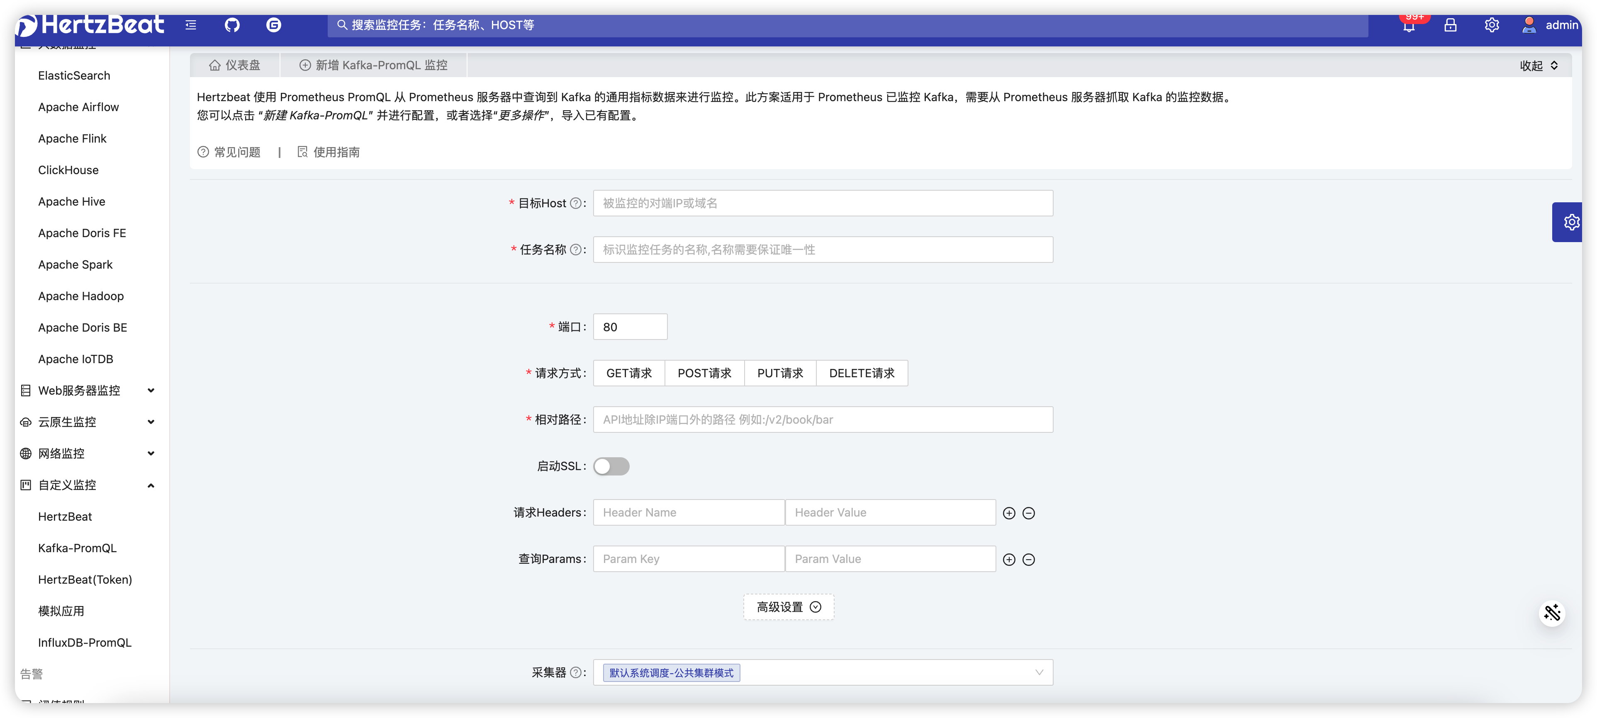Image resolution: width=1597 pixels, height=718 pixels.
Task: Click the lock screen icon
Action: tap(1450, 25)
